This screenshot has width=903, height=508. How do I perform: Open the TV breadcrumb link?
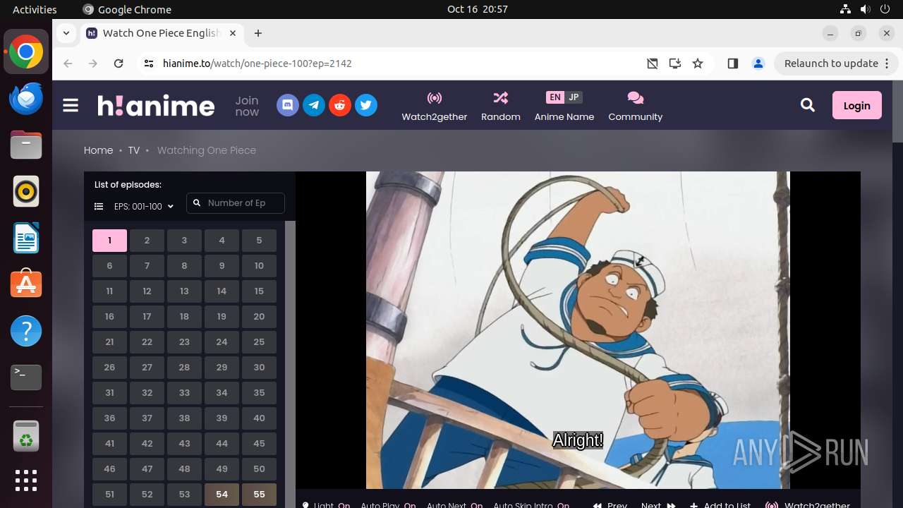133,150
